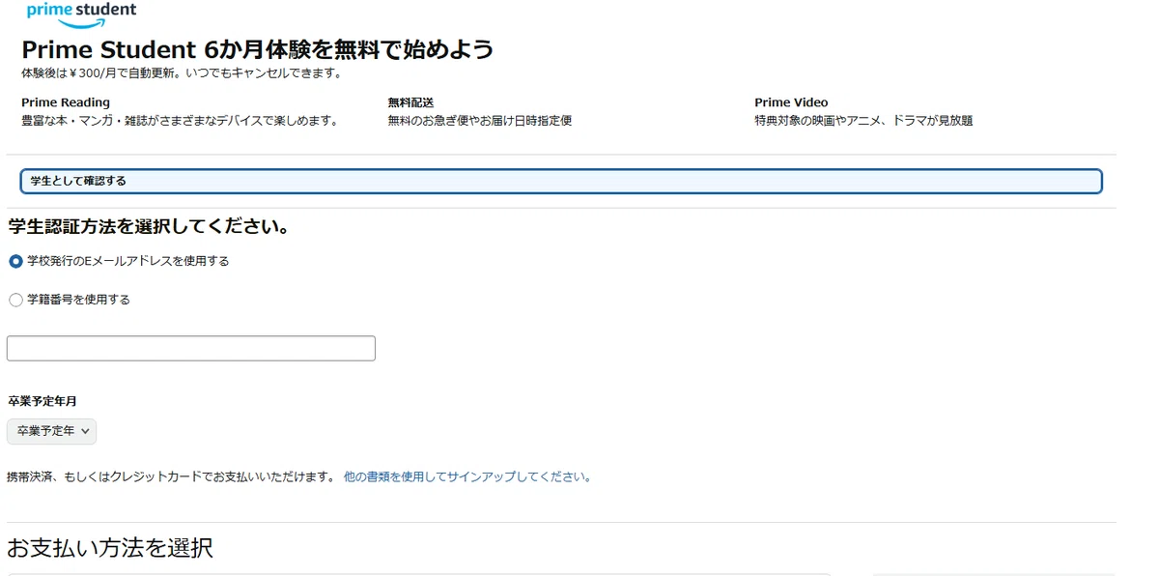Click the 学生認証方法を選択してください heading

[150, 227]
